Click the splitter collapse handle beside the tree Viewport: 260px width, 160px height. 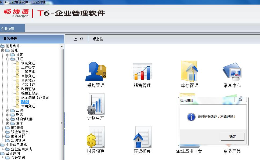point(64,129)
